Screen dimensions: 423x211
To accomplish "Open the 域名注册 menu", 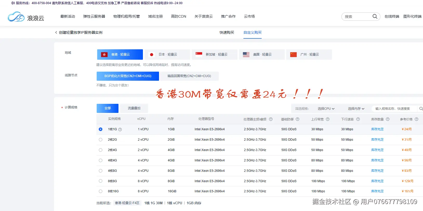I will point(155,16).
